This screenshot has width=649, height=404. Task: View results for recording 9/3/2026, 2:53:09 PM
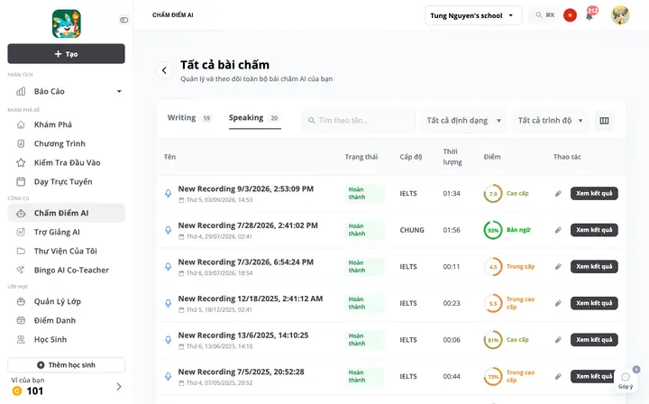point(594,193)
